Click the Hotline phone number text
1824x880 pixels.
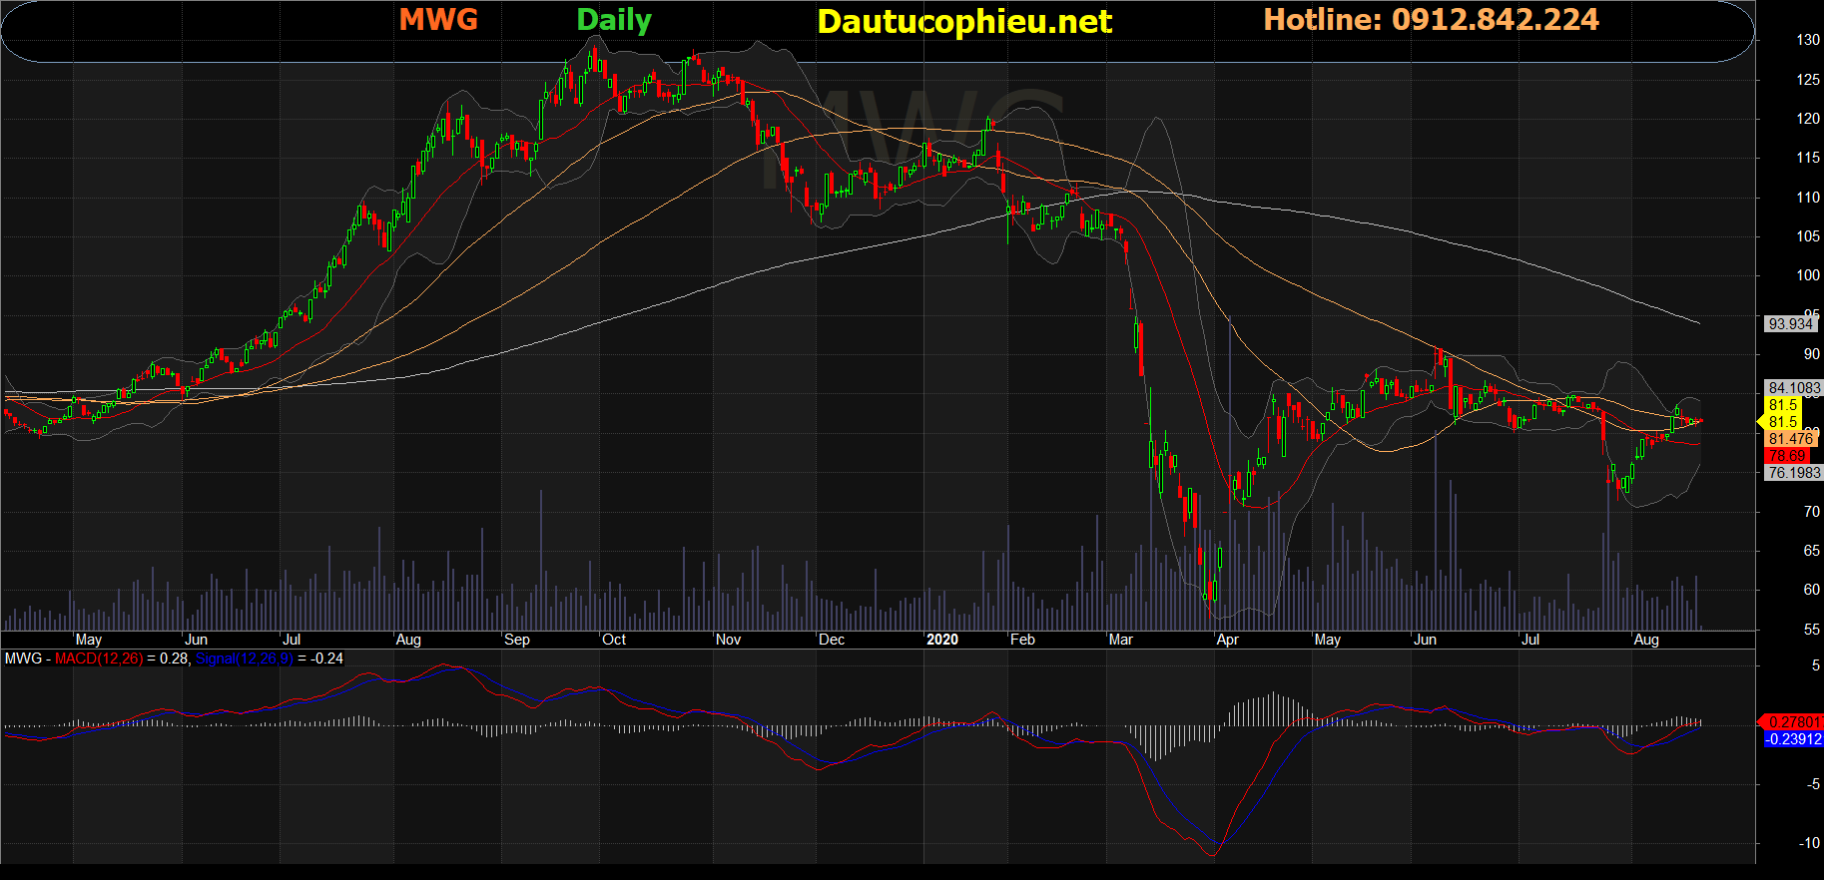click(1431, 20)
